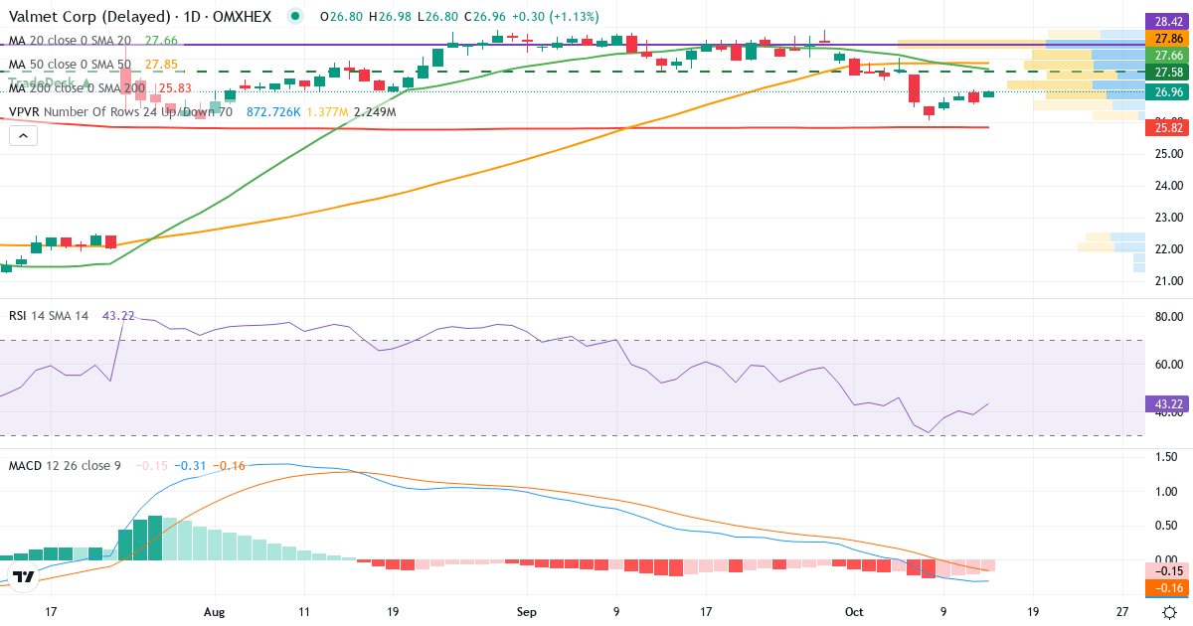
Task: Click the Aug label on time axis
Action: point(215,613)
